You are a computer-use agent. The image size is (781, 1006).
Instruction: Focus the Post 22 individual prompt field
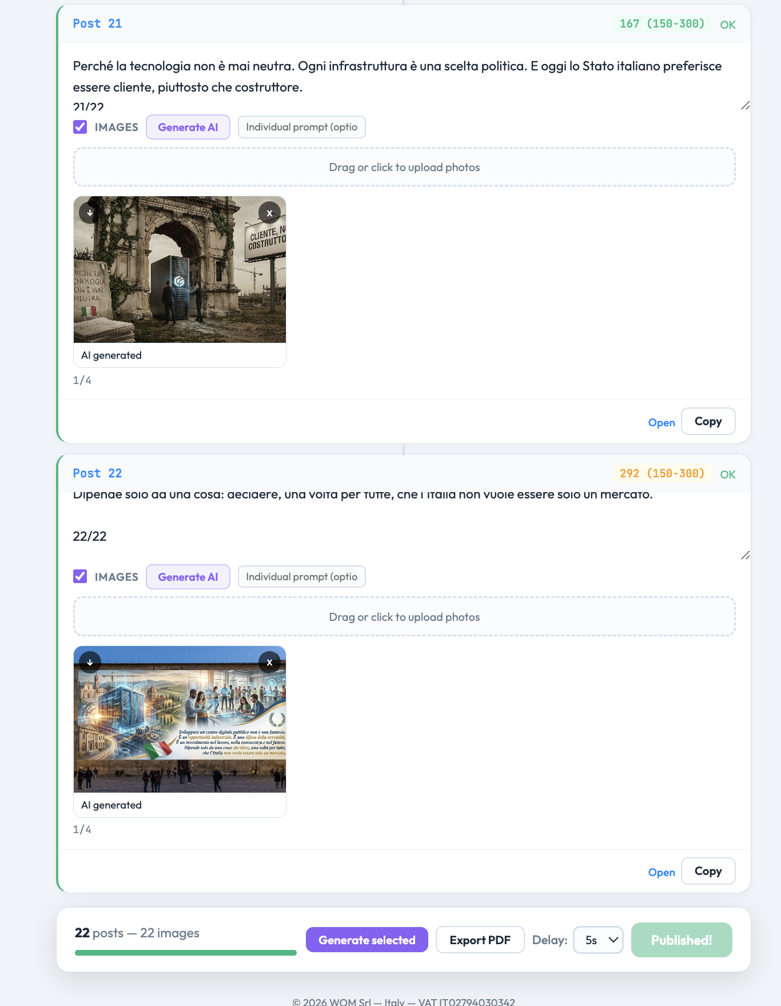(301, 577)
